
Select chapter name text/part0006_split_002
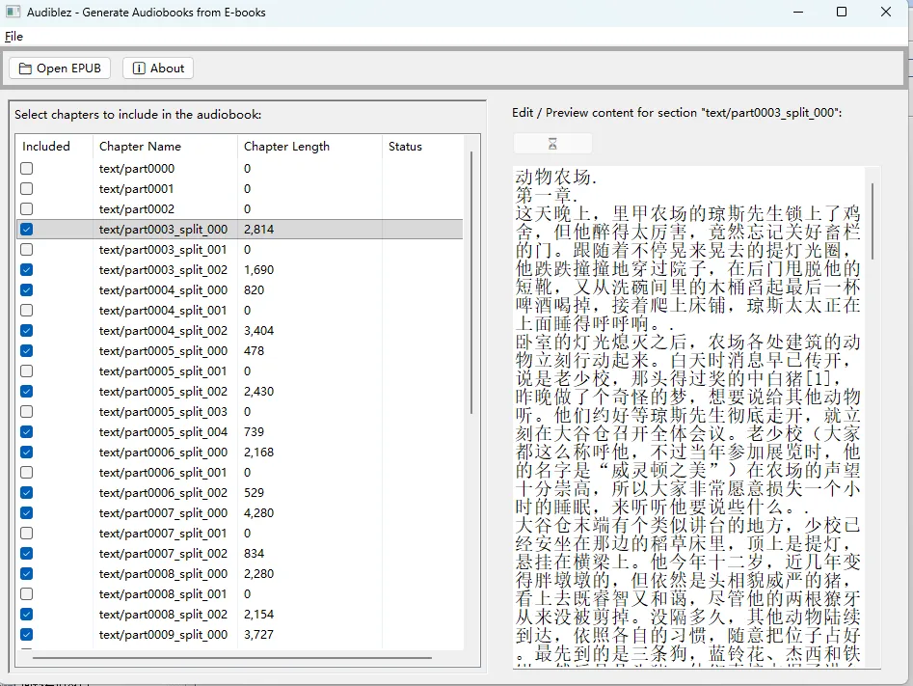coord(163,492)
